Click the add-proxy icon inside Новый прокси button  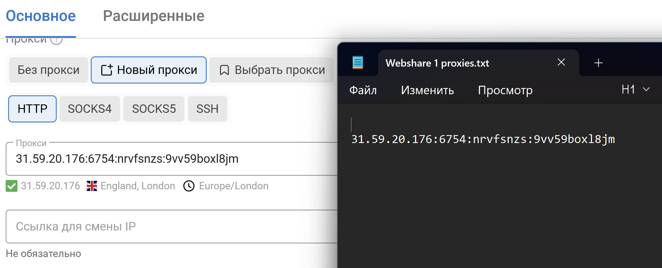click(106, 70)
